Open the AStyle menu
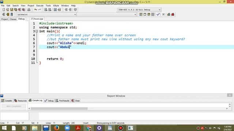 [x=56, y=6]
